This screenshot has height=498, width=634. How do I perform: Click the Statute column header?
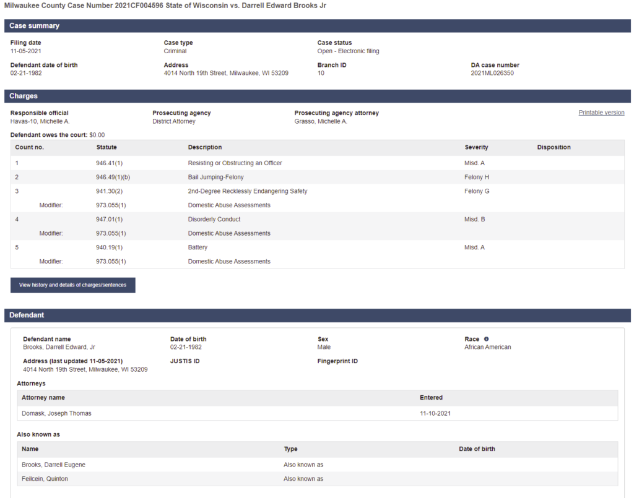point(106,147)
